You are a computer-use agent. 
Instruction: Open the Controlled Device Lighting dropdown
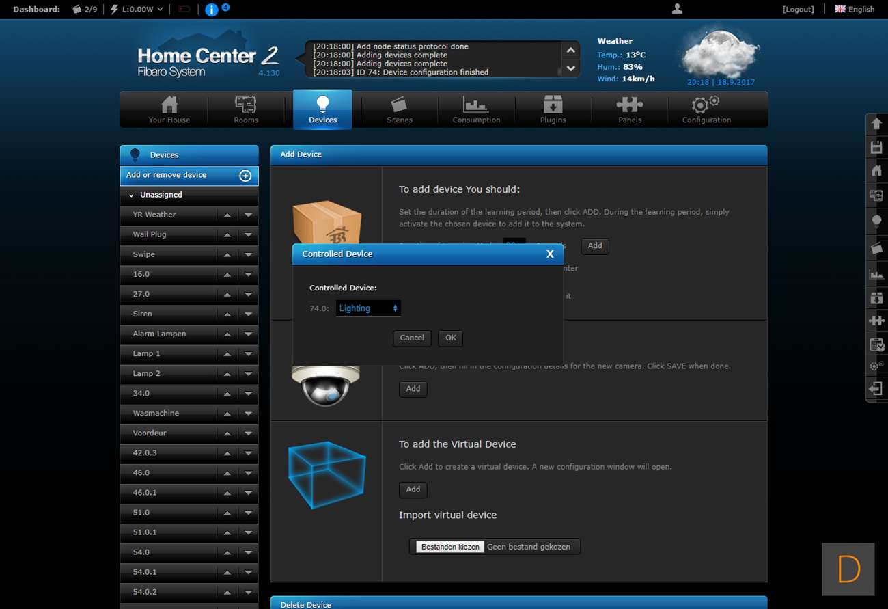[368, 308]
